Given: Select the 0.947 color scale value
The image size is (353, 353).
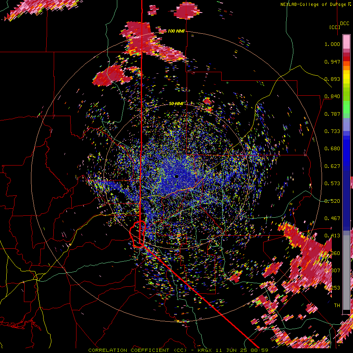Looking at the screenshot, I should pos(332,62).
